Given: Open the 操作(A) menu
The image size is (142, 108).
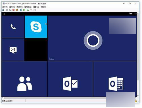Looking at the screenshot, I should point(12,7).
